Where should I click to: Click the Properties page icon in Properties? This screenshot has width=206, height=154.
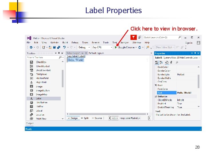point(167,62)
